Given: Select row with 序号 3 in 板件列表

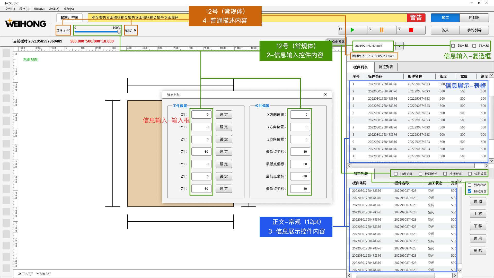Looking at the screenshot, I should [x=419, y=99].
